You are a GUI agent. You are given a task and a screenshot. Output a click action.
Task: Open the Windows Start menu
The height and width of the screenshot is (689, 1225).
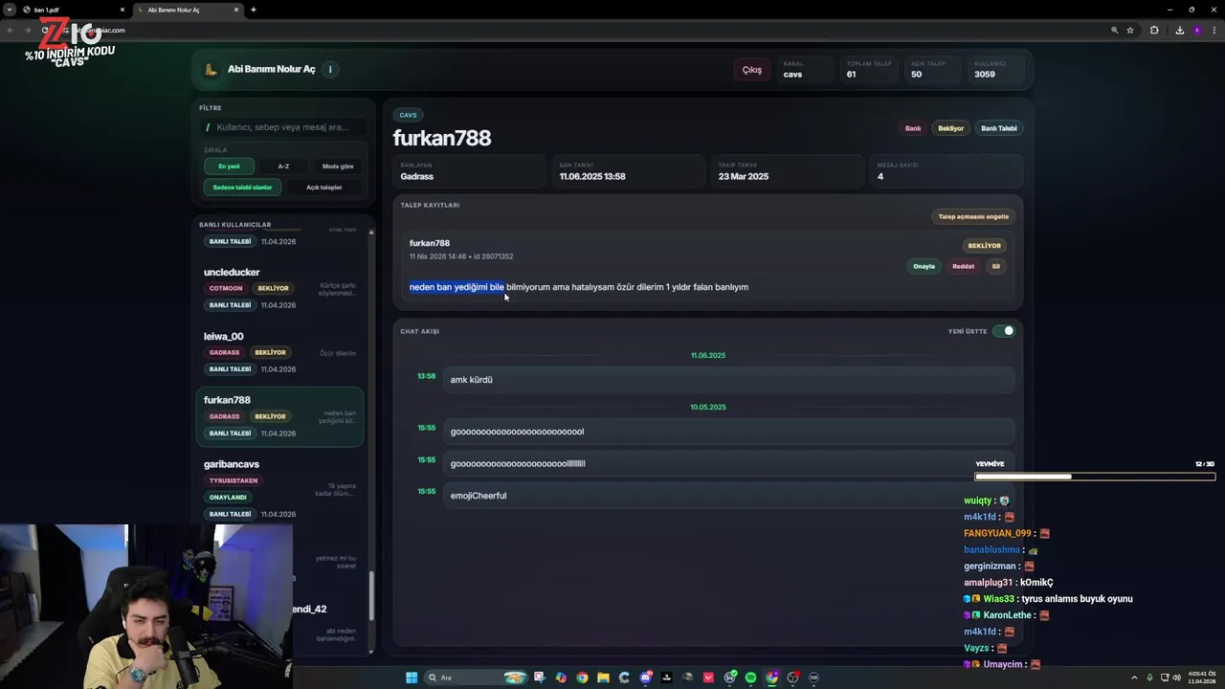(x=412, y=678)
